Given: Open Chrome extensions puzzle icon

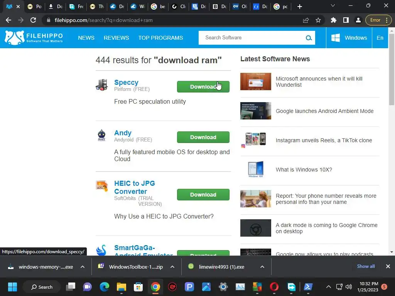Looking at the screenshot, I should coord(334,20).
